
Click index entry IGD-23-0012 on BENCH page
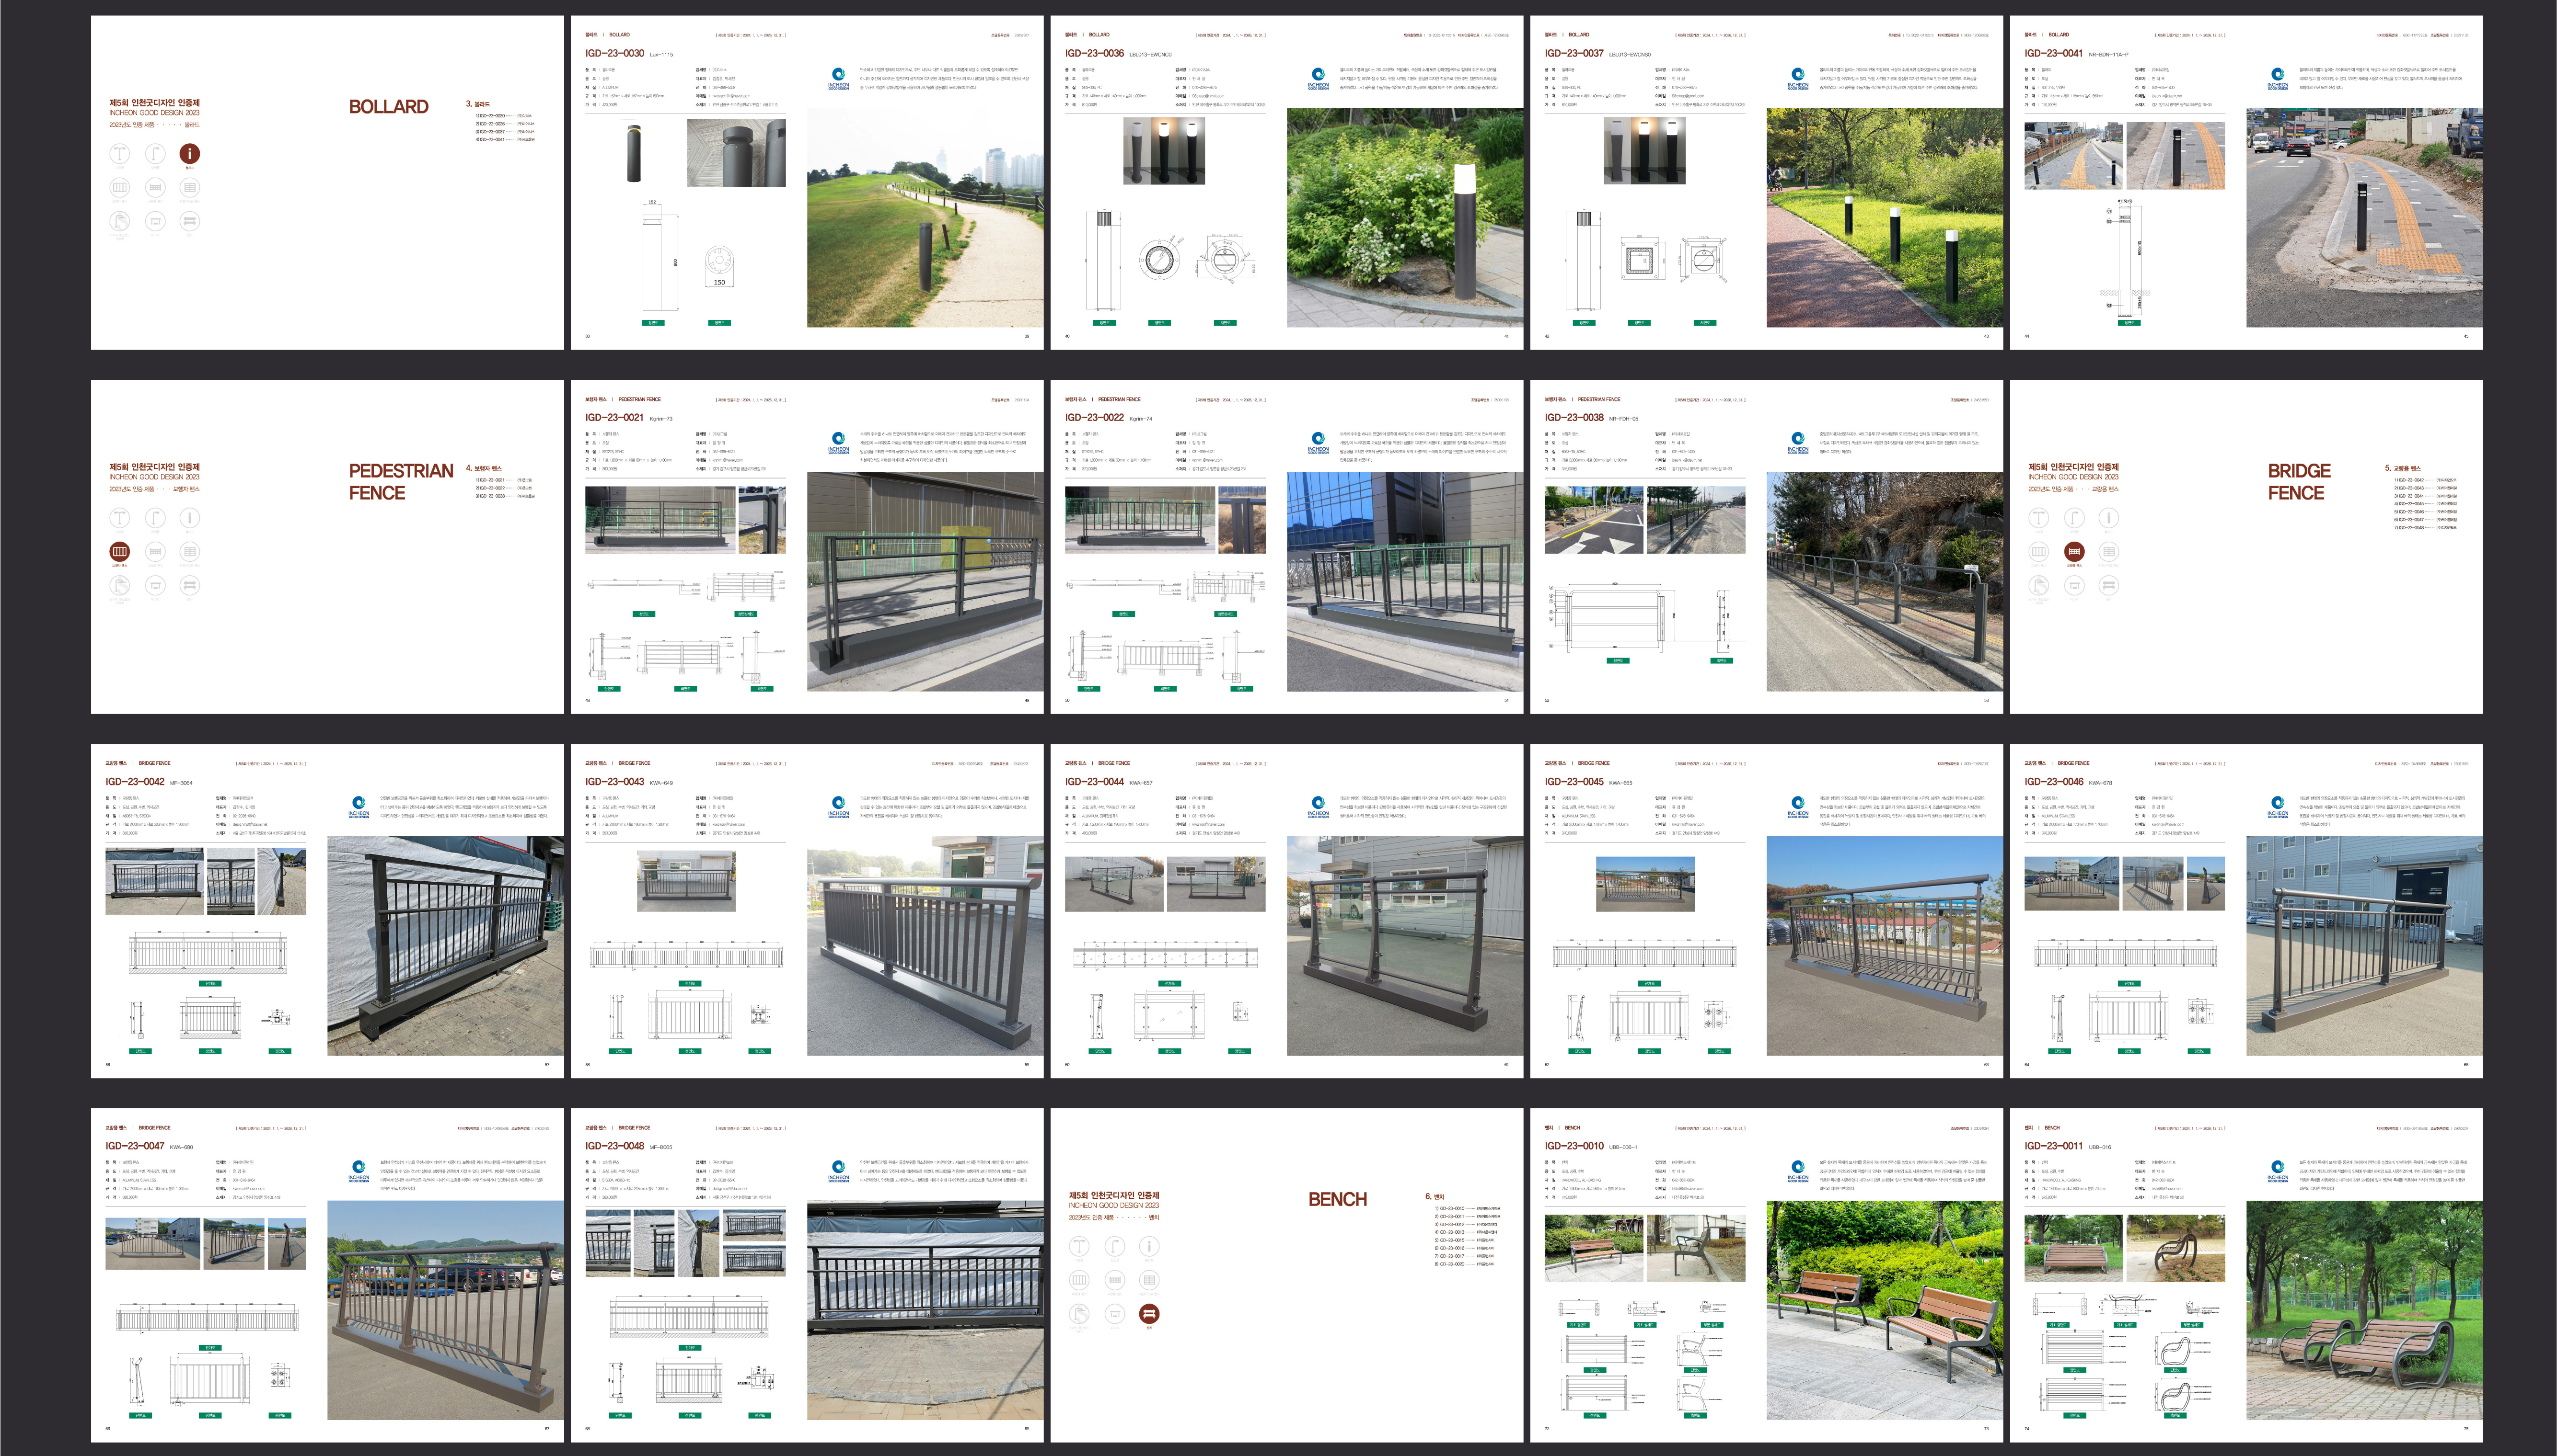(1466, 1224)
